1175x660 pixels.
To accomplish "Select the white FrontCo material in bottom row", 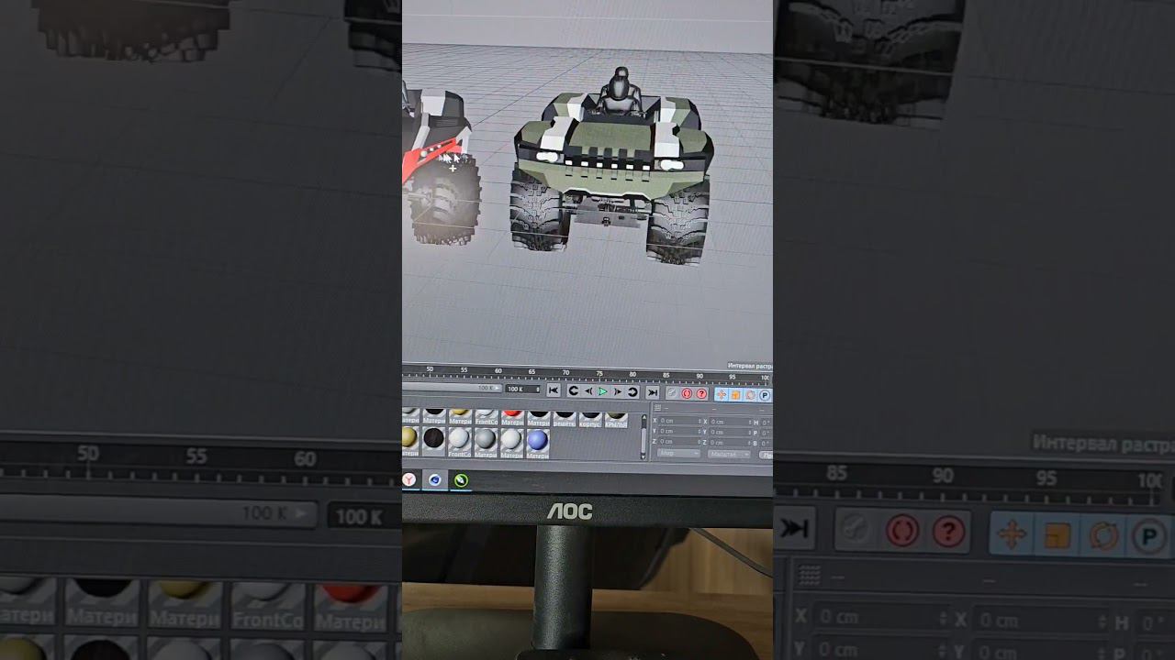I will click(459, 443).
